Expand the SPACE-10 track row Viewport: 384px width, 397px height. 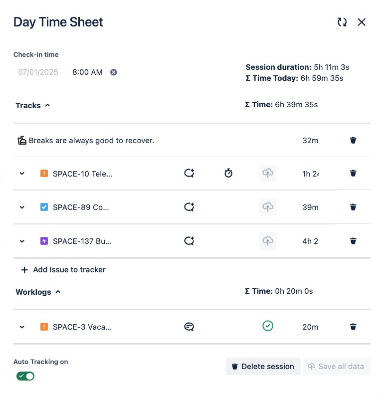22,174
